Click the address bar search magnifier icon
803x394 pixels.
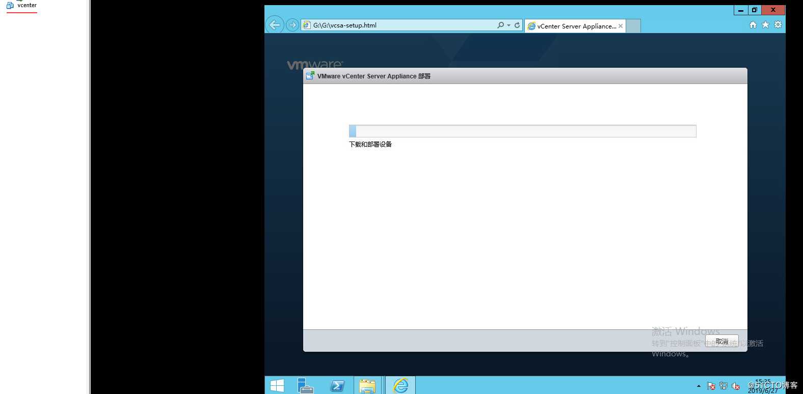500,25
